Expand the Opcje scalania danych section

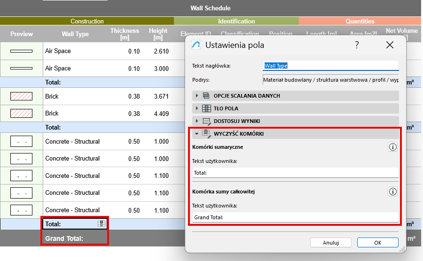point(196,96)
